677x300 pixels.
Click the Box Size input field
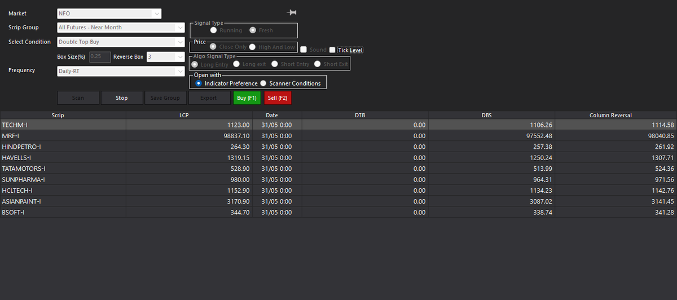(x=100, y=56)
